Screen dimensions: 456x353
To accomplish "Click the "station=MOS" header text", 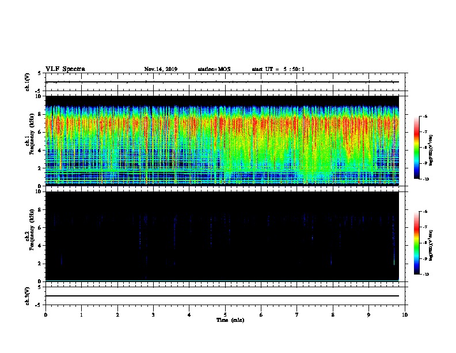I will [214, 69].
